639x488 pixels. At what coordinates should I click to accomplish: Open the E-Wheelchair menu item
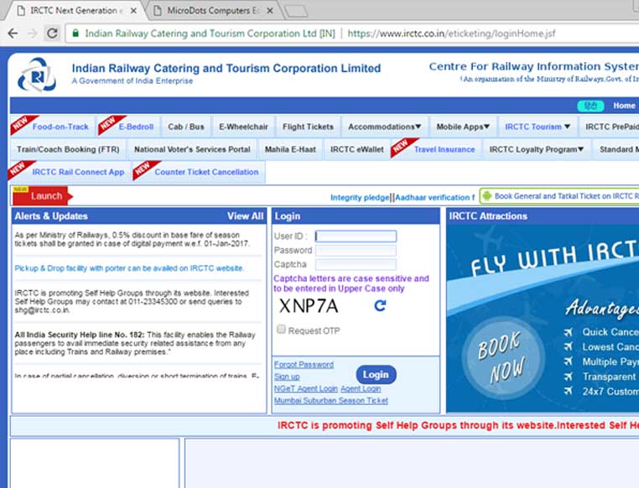click(243, 127)
